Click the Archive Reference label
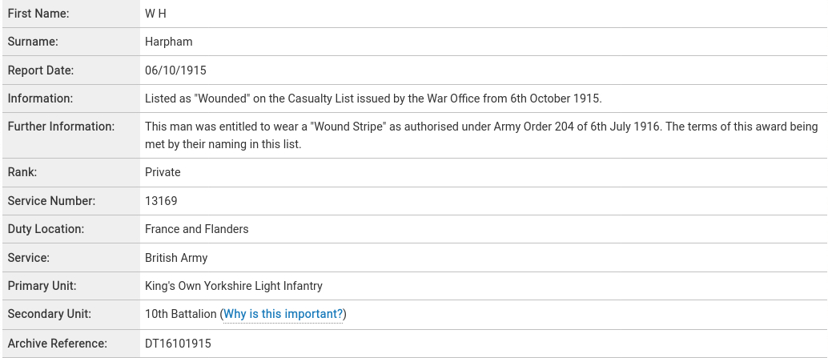The width and height of the screenshot is (828, 358). (57, 344)
